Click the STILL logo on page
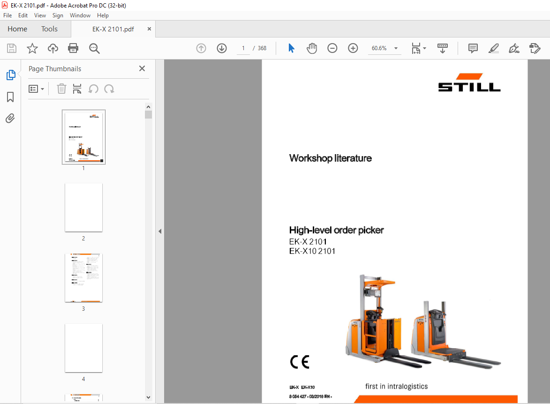 [469, 82]
